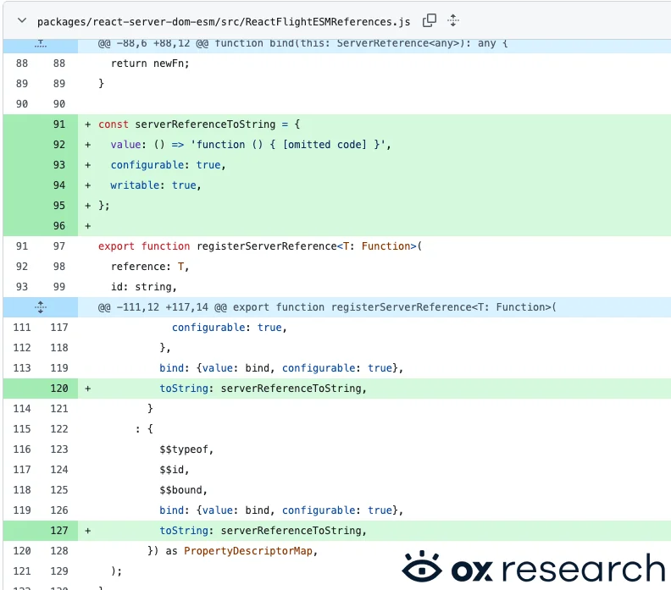The width and height of the screenshot is (671, 590).
Task: Click 'writable: true,' line
Action: (x=155, y=185)
